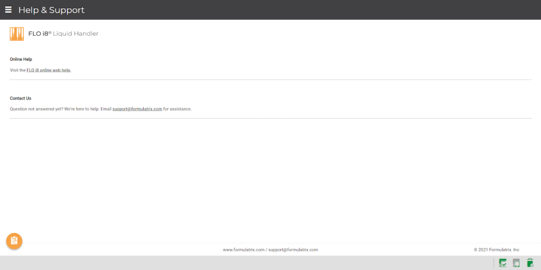The width and height of the screenshot is (541, 270).
Task: Click the empty area of dark header bar
Action: tap(319, 10)
